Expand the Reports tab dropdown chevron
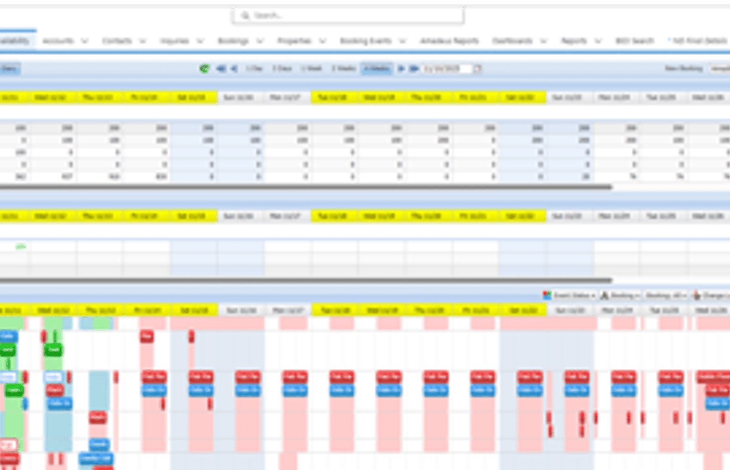 click(x=598, y=41)
